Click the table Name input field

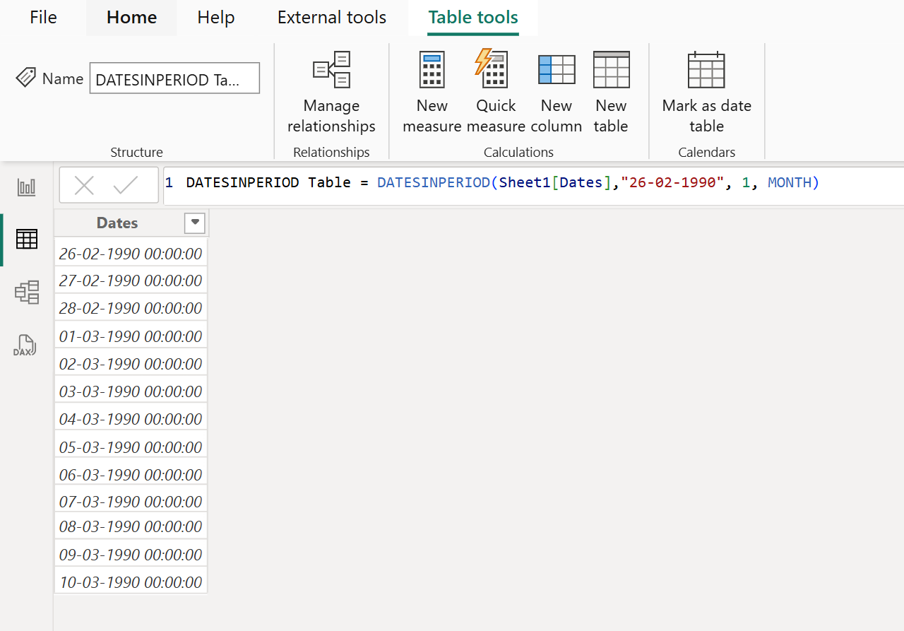click(x=174, y=78)
